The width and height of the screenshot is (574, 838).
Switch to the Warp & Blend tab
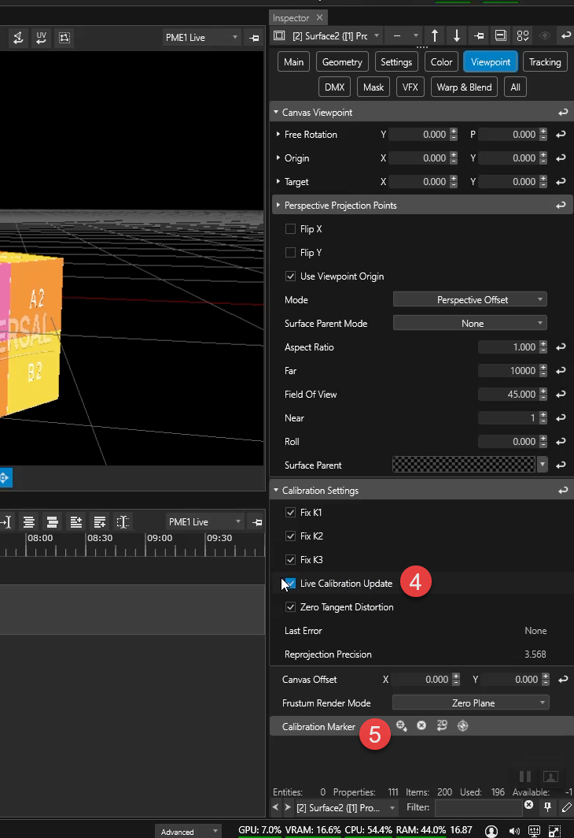point(464,87)
